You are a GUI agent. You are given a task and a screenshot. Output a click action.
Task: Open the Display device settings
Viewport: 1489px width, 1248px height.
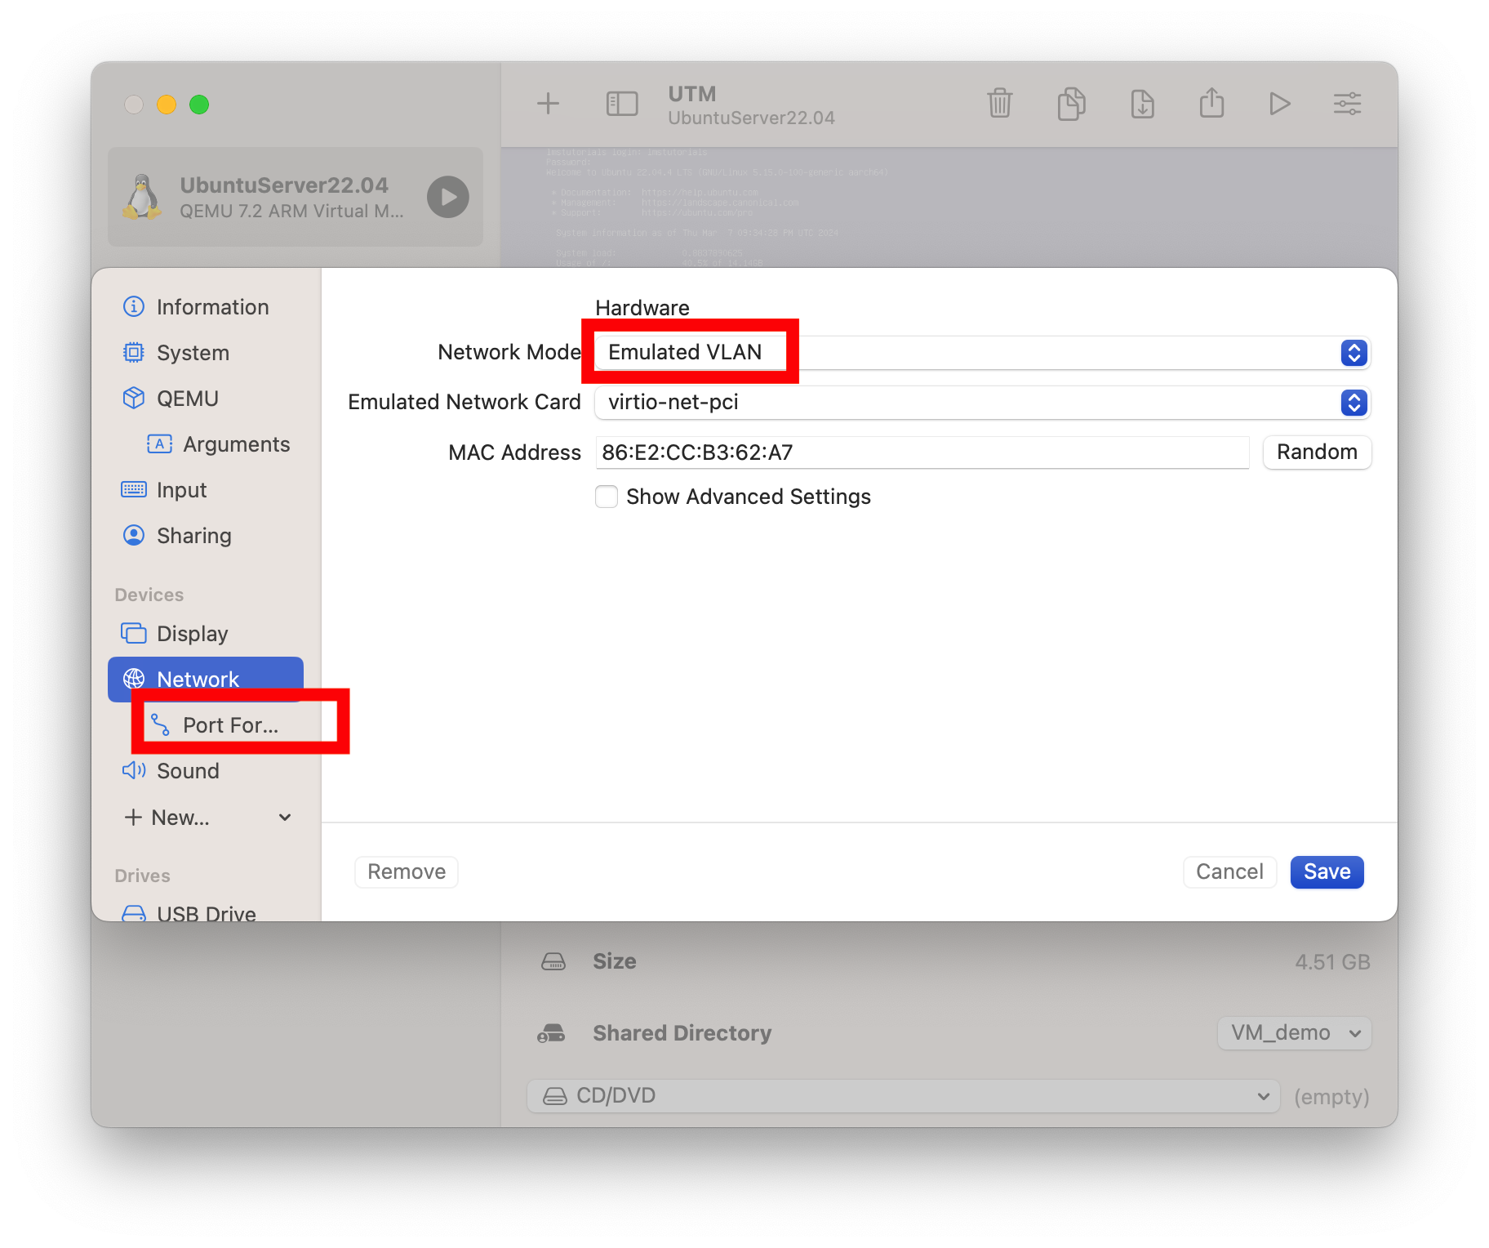pyautogui.click(x=206, y=634)
